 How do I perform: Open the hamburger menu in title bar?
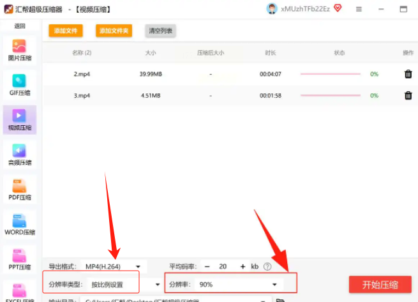click(359, 10)
